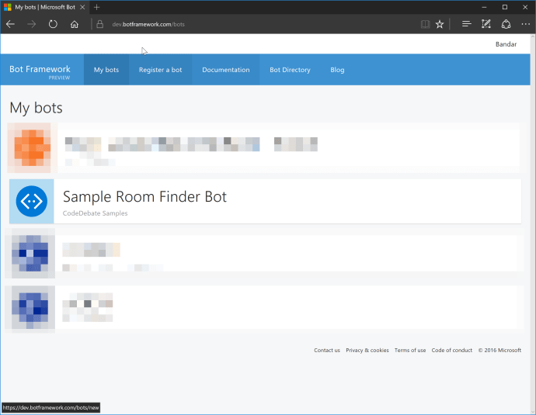The width and height of the screenshot is (536, 415).
Task: Open the Terms of use link
Action: pos(410,350)
